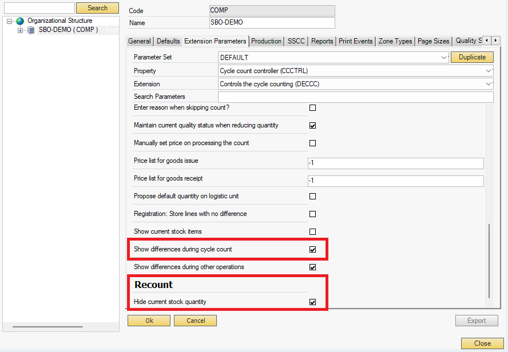Switch to the Production tab
The height and width of the screenshot is (352, 508).
(266, 41)
